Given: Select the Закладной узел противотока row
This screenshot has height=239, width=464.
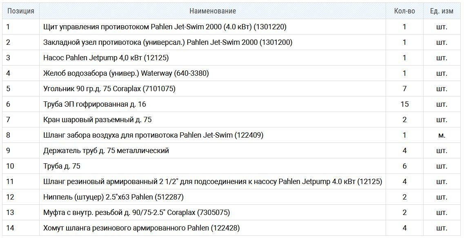Looking at the screenshot, I should [231, 42].
